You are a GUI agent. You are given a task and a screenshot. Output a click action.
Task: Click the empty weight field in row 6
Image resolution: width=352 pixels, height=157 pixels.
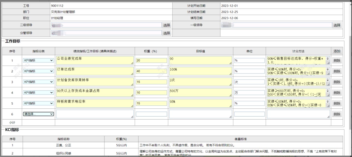(x=151, y=114)
